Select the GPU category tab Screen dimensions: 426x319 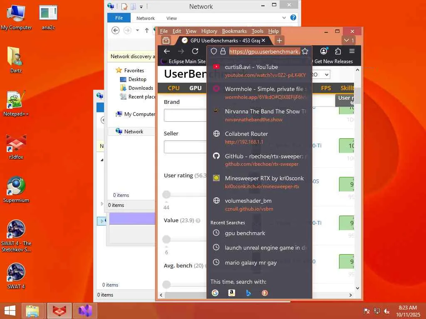pyautogui.click(x=196, y=88)
